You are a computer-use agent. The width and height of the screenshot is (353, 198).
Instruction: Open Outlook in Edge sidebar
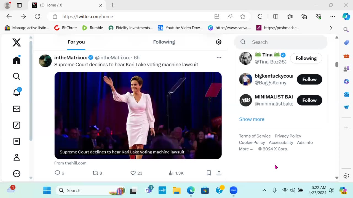(346, 94)
